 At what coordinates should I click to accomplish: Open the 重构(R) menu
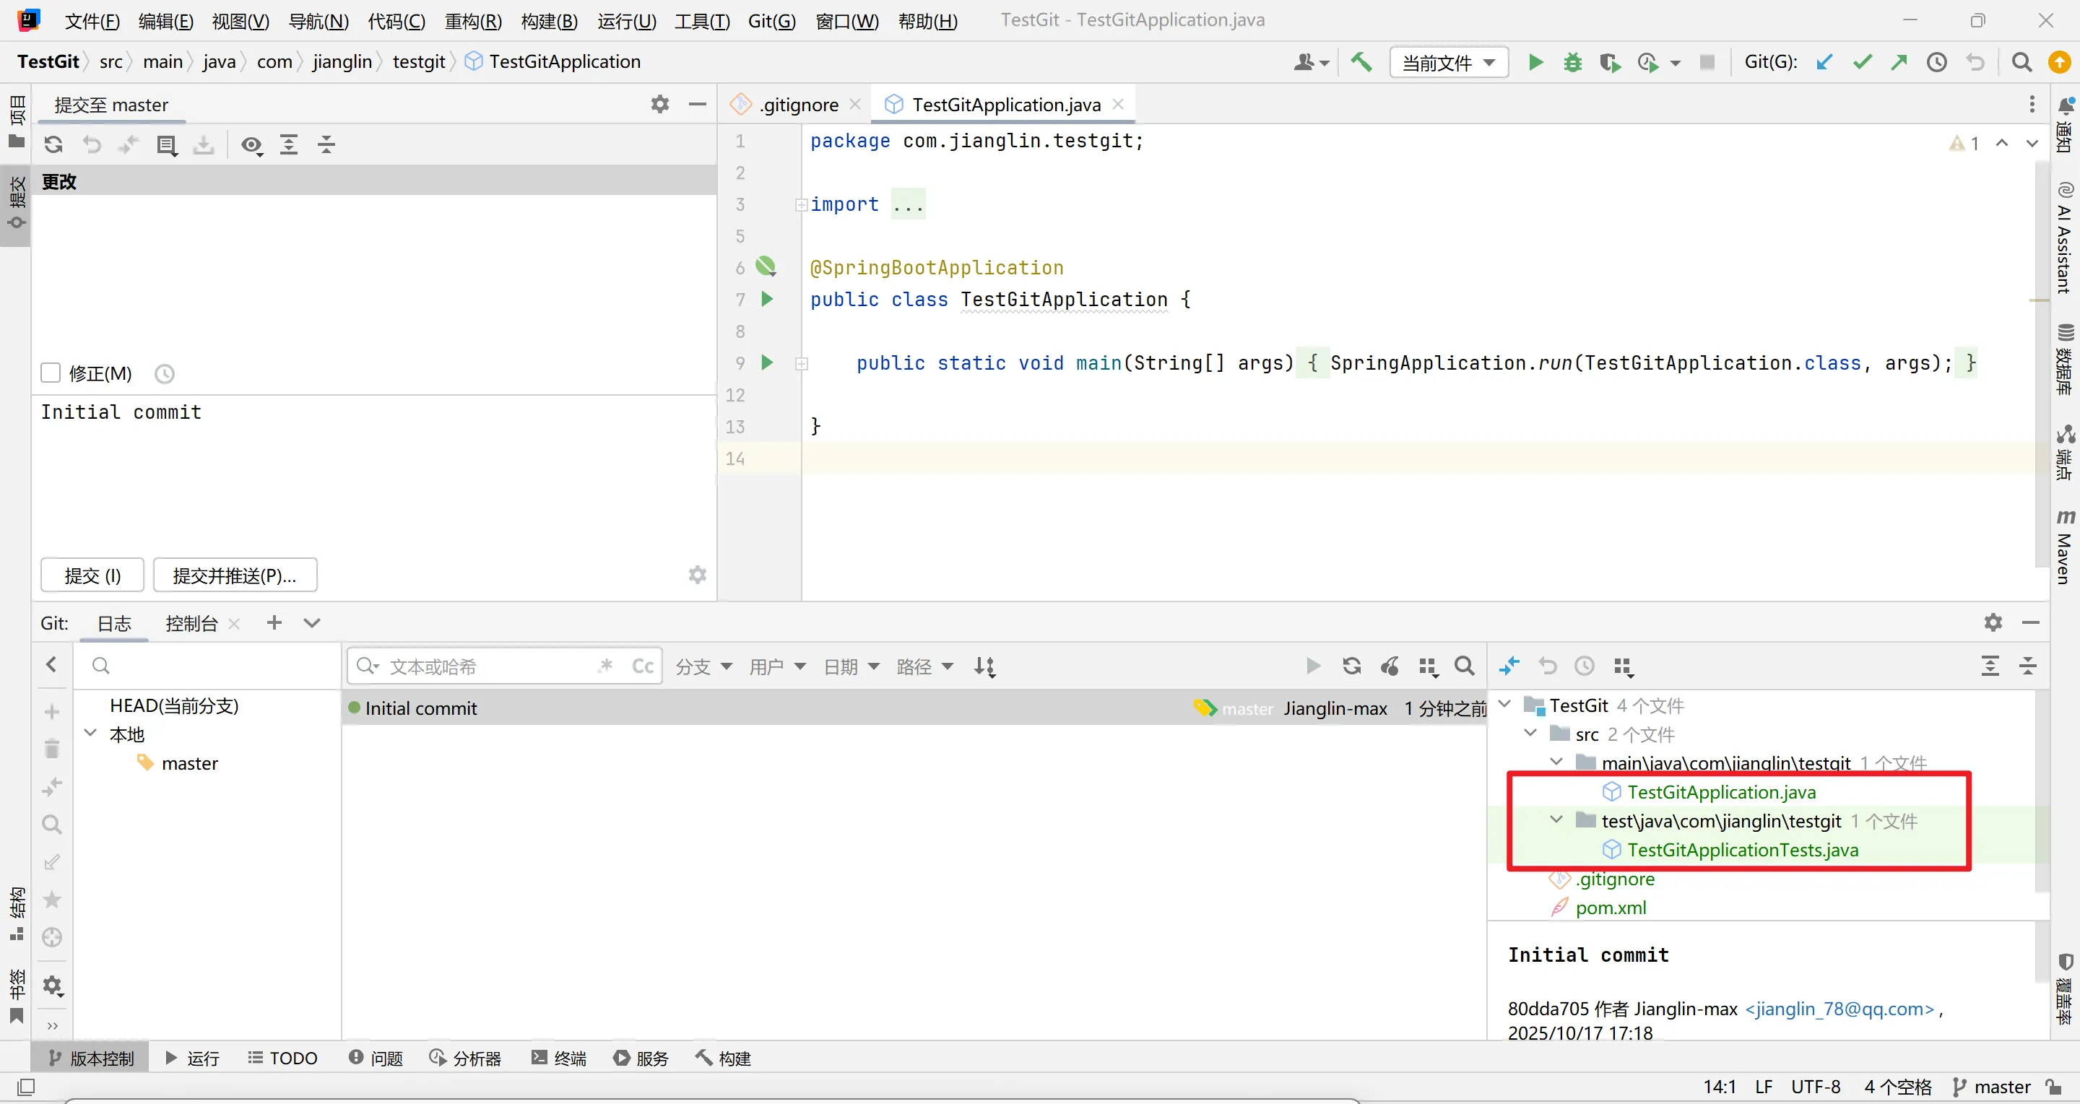click(x=473, y=21)
